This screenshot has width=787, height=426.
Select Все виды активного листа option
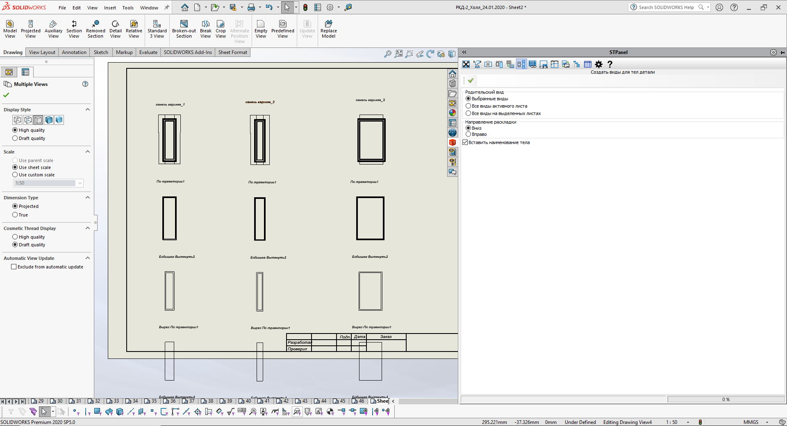468,106
